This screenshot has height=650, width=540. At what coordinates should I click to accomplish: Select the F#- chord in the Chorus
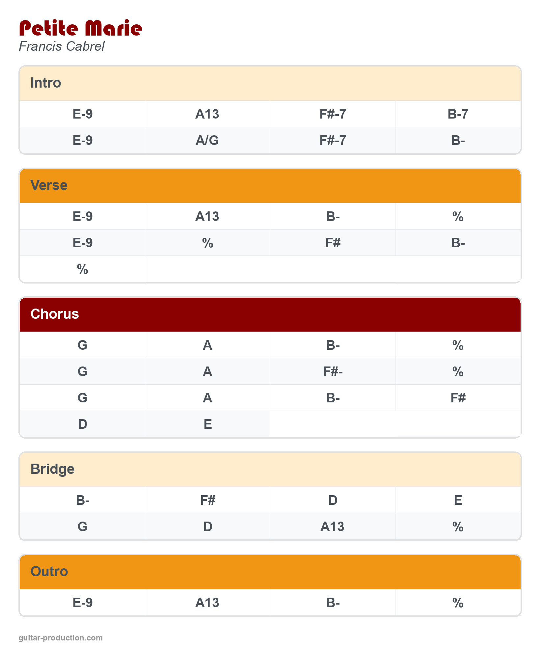click(333, 372)
